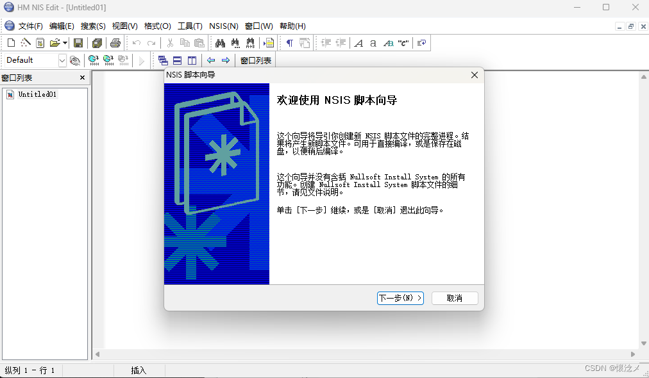Open the 格式(O) menu
Viewport: 649px width, 378px height.
(x=157, y=26)
